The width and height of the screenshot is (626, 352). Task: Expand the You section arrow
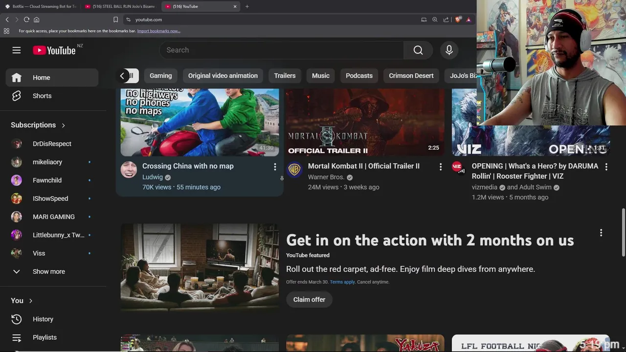coord(30,301)
